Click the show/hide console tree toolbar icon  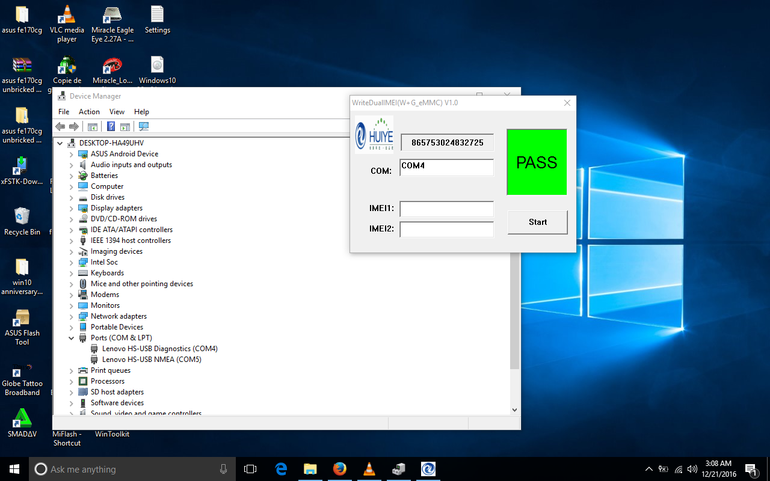click(93, 126)
